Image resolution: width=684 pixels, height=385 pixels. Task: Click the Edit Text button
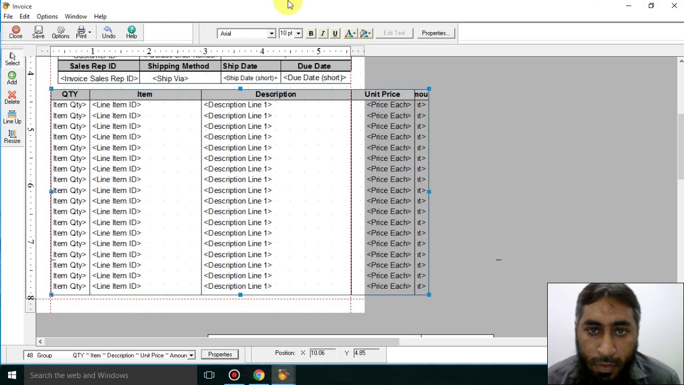tap(394, 33)
